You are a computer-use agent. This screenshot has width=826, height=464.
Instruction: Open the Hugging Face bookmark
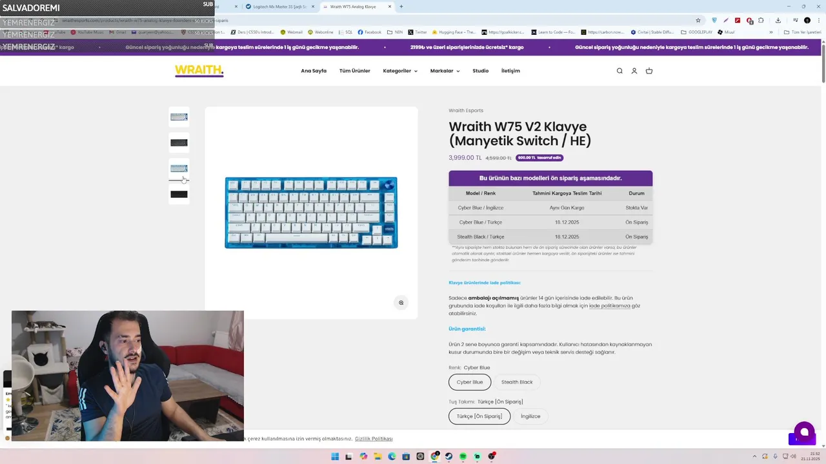pos(454,32)
